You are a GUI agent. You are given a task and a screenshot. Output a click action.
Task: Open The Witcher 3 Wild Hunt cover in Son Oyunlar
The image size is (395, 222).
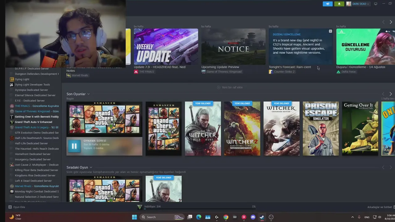point(203,129)
